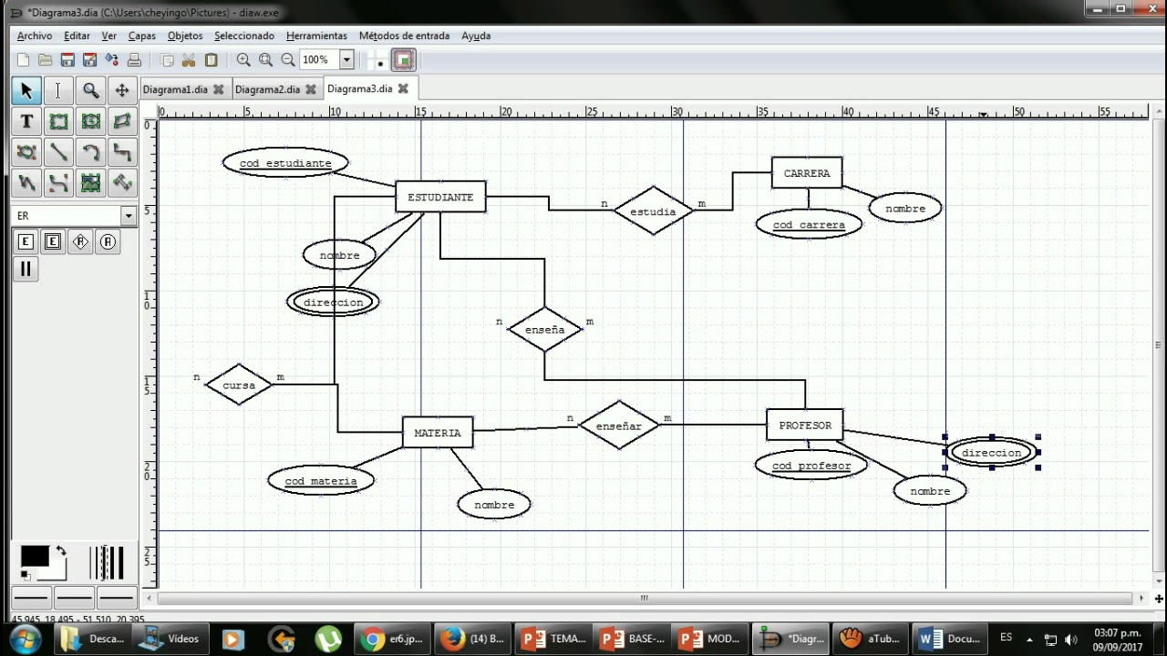Select the Image insert tool
Viewport: 1167px width, 656px height.
[90, 183]
